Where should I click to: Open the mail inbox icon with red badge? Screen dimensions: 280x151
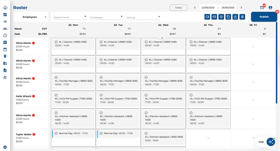262,7
